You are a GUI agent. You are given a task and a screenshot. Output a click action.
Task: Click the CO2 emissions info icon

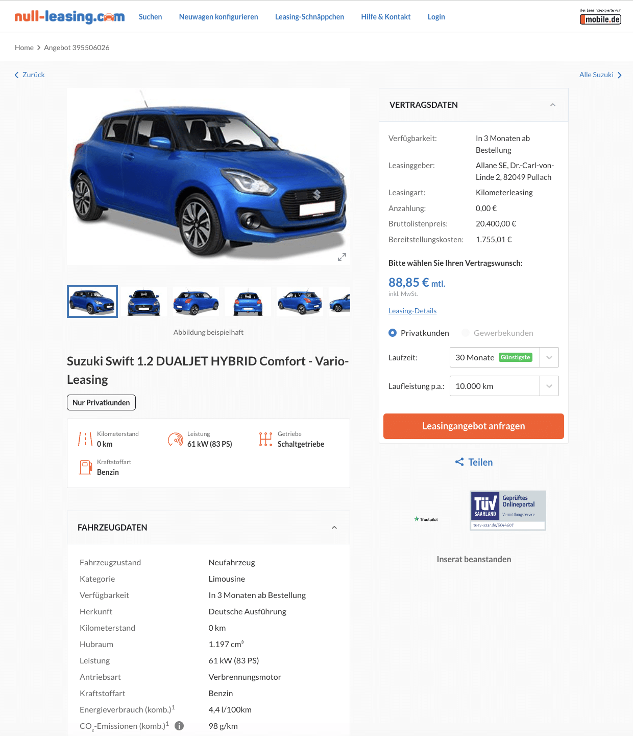179,726
